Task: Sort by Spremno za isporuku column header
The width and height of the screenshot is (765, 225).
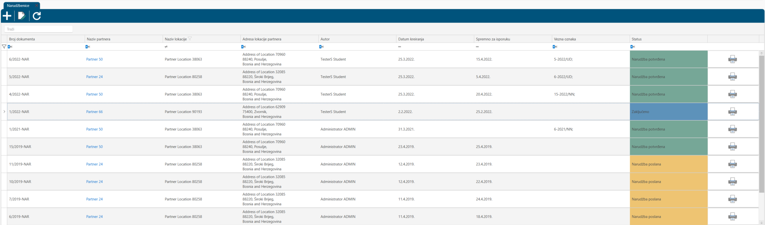Action: tap(513, 39)
